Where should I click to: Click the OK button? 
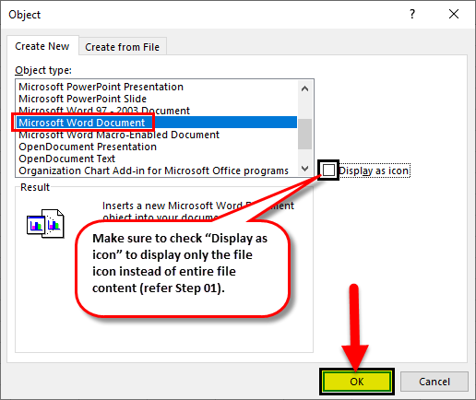357,382
